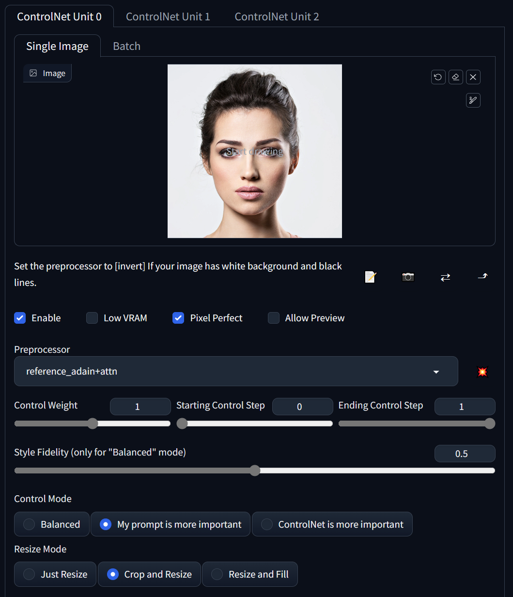Enable Low VRAM mode
This screenshot has height=597, width=513.
click(92, 318)
